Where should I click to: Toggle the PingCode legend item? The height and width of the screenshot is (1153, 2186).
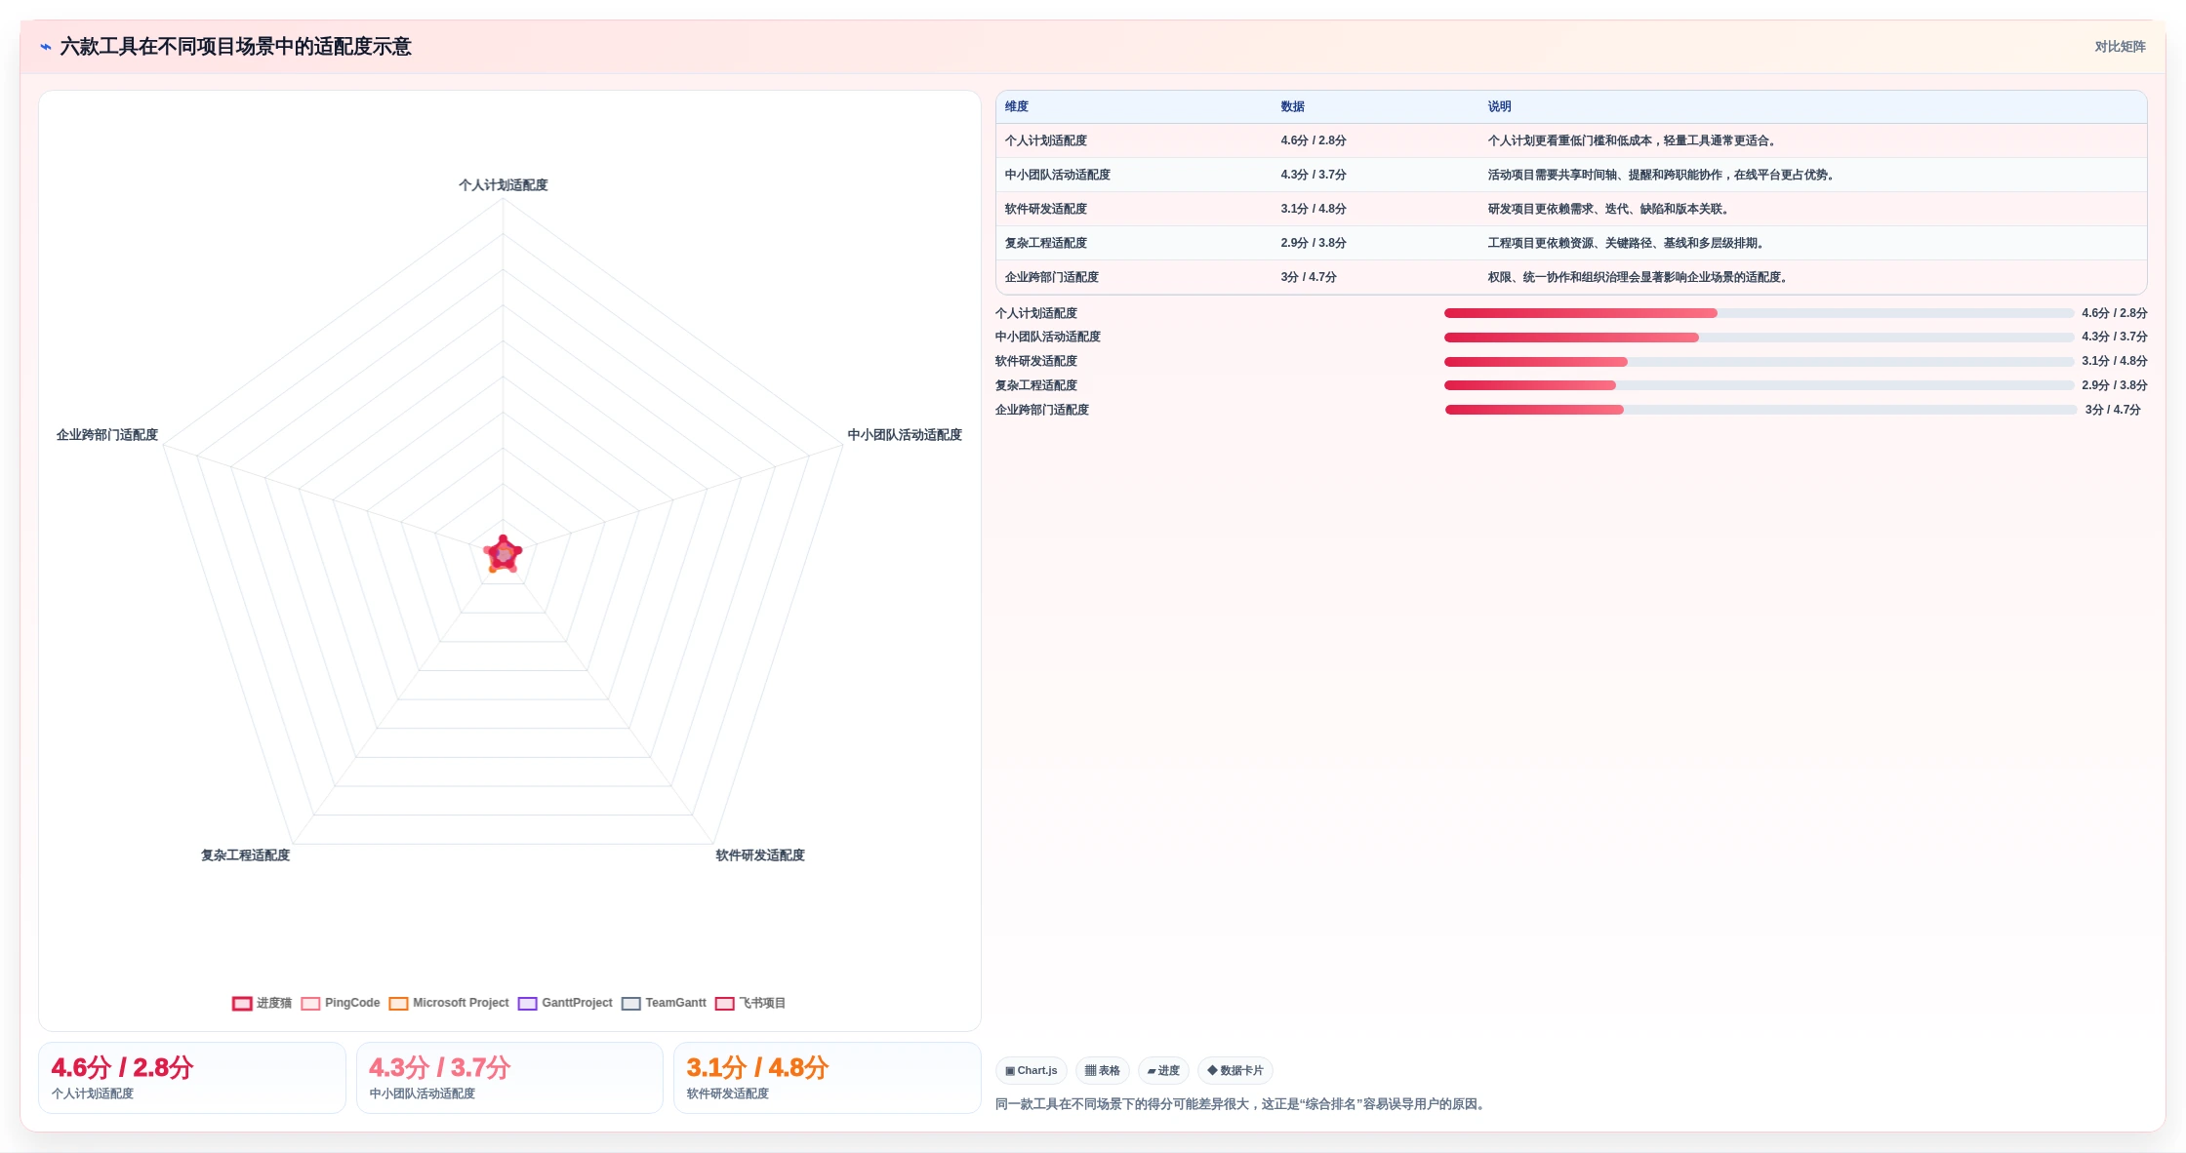(x=341, y=1003)
